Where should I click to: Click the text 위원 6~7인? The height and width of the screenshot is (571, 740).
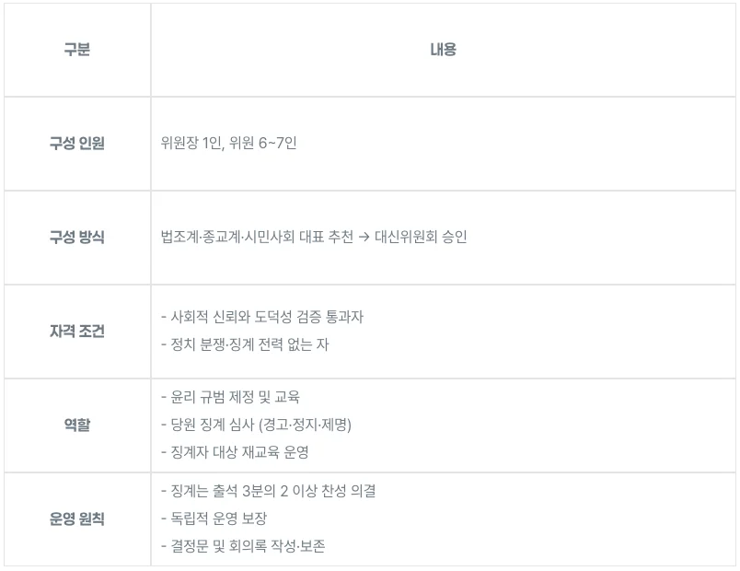262,144
